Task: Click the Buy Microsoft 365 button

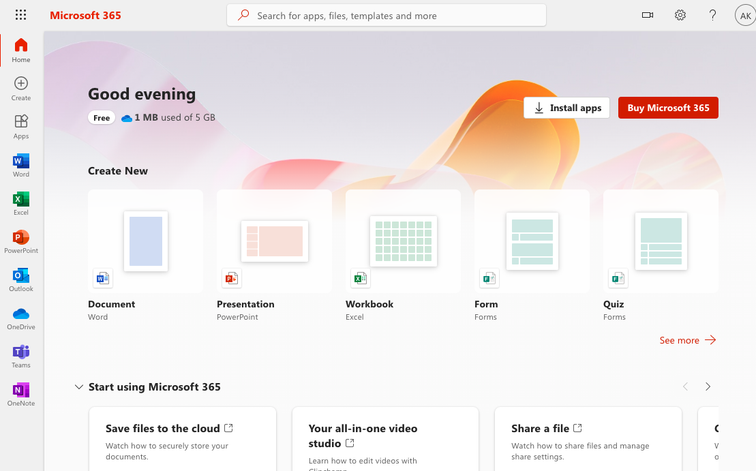Action: (x=668, y=108)
